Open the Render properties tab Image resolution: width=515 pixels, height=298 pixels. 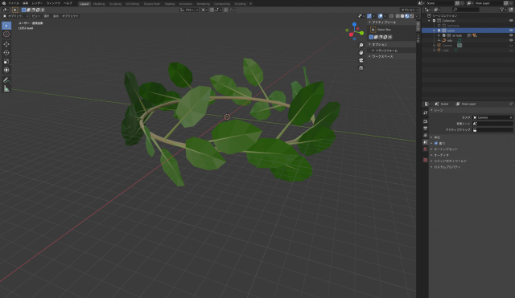426,121
